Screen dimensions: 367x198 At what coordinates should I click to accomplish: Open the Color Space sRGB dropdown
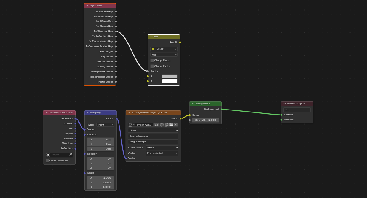point(162,147)
